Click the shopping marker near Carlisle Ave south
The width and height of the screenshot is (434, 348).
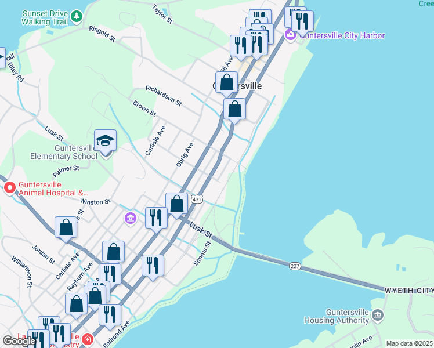[x=114, y=252]
